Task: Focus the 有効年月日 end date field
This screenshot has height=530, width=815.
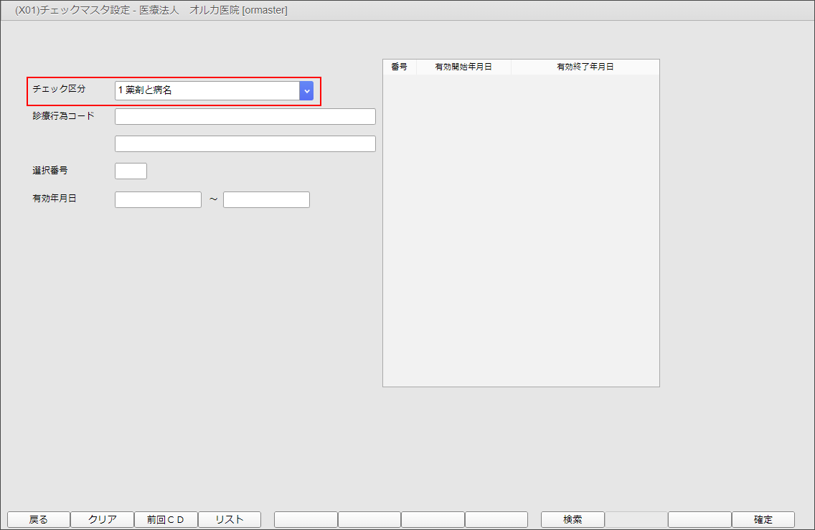Action: pyautogui.click(x=266, y=199)
